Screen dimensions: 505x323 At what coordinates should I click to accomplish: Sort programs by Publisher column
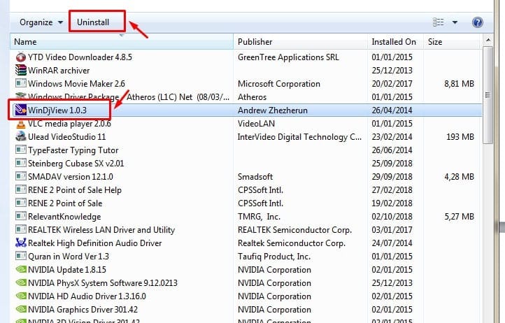[300, 42]
